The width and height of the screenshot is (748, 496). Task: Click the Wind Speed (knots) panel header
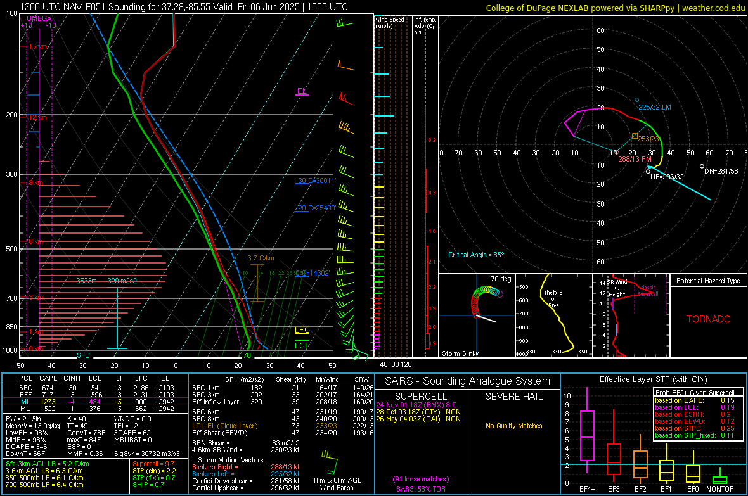click(390, 22)
